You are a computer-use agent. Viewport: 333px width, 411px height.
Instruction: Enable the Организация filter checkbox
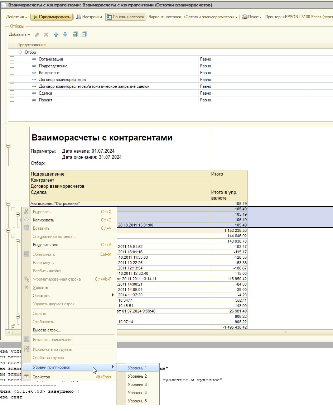point(12,59)
